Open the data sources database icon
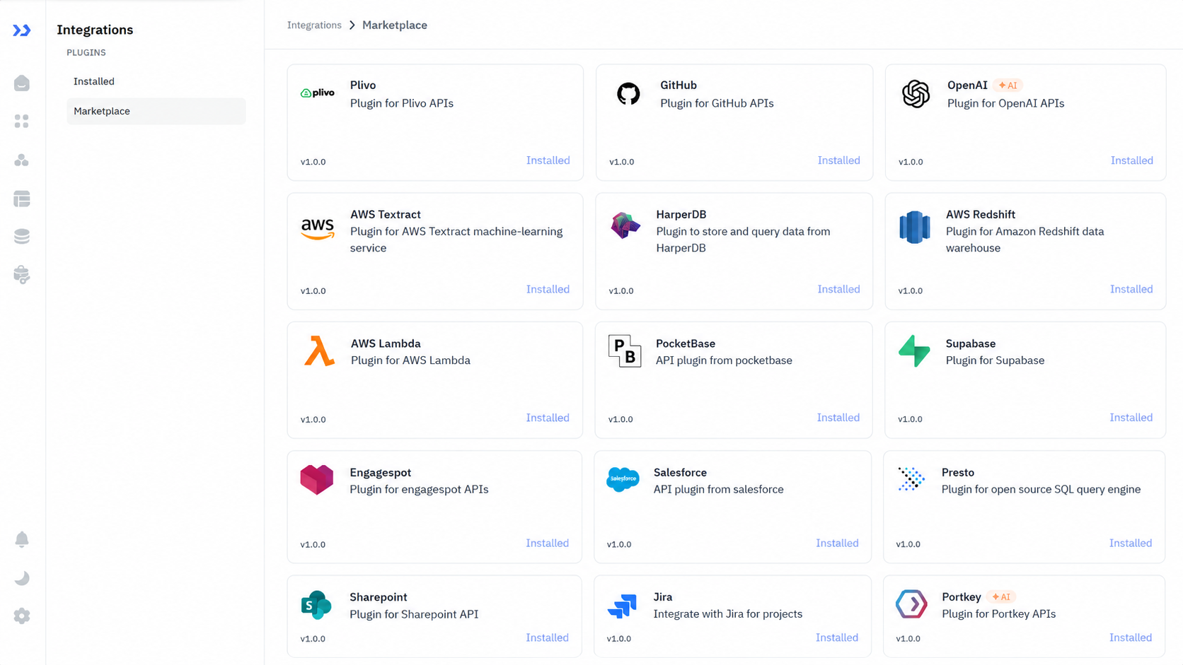This screenshot has width=1183, height=665. (x=22, y=236)
